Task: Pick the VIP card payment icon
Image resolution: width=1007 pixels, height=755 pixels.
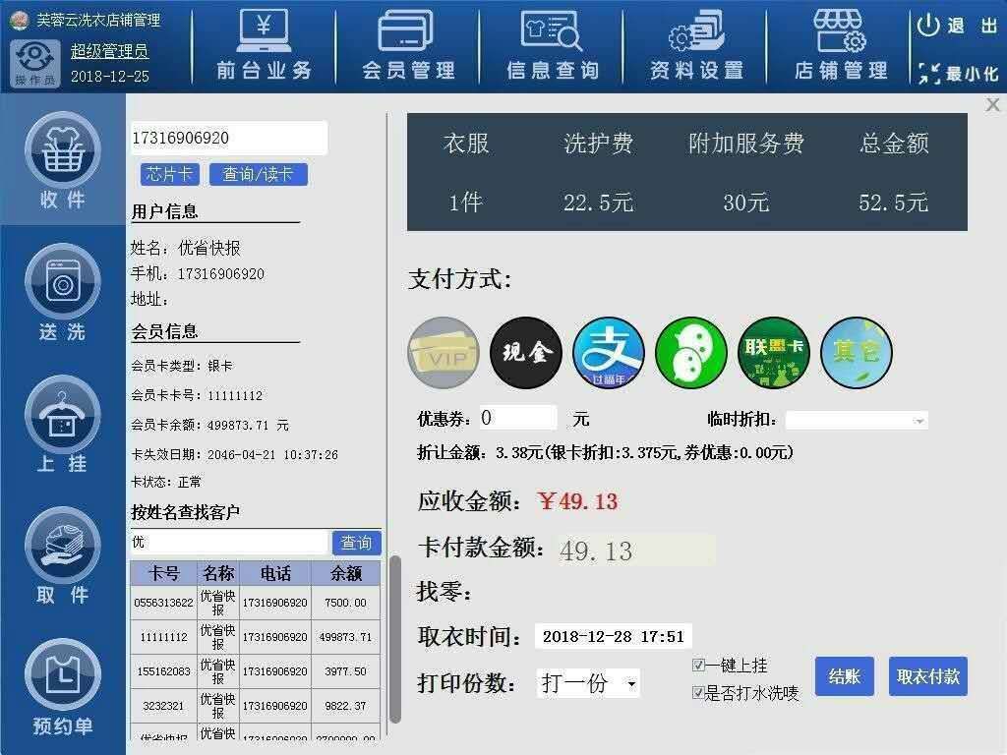Action: [x=444, y=353]
